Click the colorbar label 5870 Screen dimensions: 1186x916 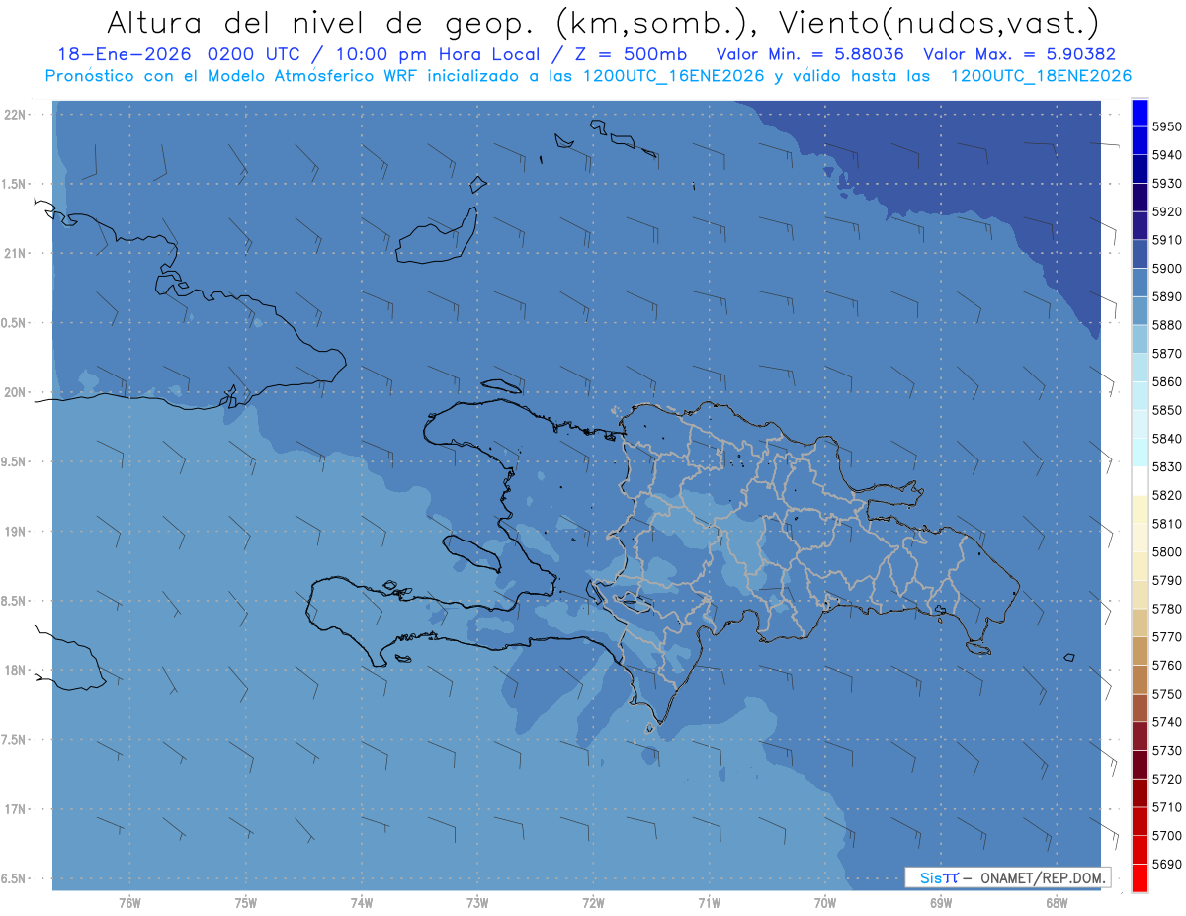(1166, 353)
